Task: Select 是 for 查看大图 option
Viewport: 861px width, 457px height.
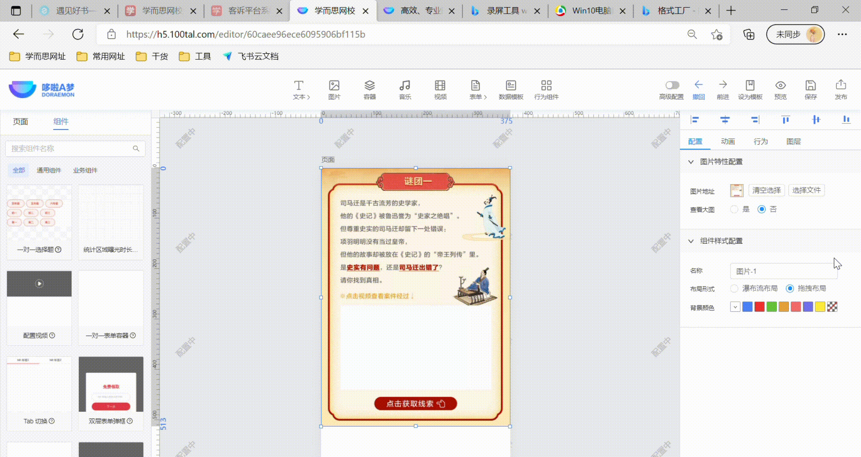Action: coord(734,209)
